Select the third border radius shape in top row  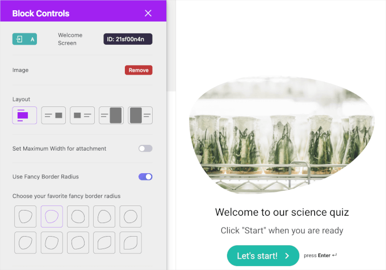click(x=78, y=216)
